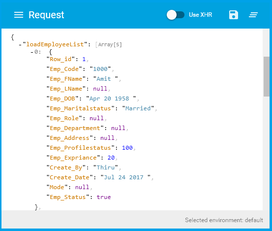The height and width of the screenshot is (231, 272).
Task: Click the null value of Emp_LName
Action: 100,89
